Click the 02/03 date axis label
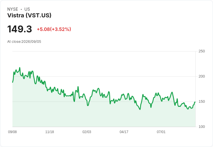The width and height of the screenshot is (213, 147). pyautogui.click(x=87, y=132)
